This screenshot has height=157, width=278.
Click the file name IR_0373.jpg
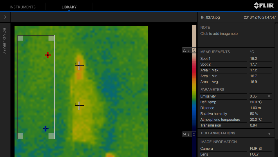click(210, 17)
